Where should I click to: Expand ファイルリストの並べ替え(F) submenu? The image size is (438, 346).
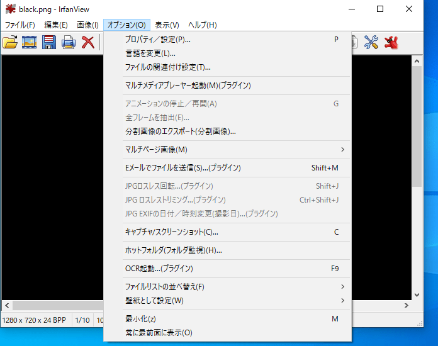228,287
